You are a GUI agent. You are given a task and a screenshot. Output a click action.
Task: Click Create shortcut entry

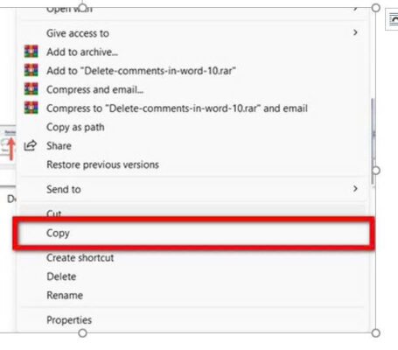pos(80,257)
